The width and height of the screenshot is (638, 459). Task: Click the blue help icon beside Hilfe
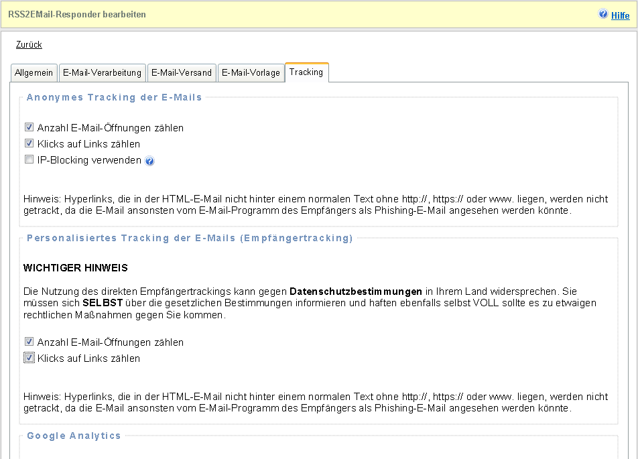pos(603,14)
